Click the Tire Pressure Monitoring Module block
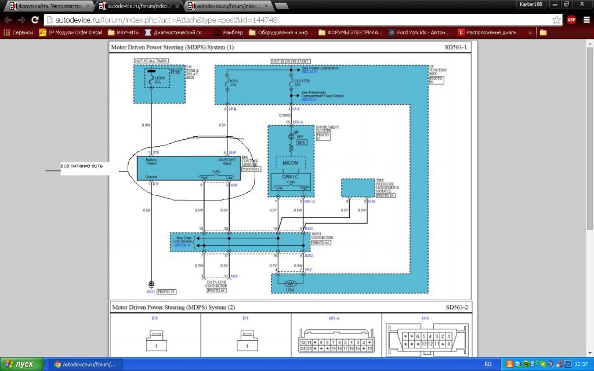Screen dimensions: 594x371 tap(358, 188)
